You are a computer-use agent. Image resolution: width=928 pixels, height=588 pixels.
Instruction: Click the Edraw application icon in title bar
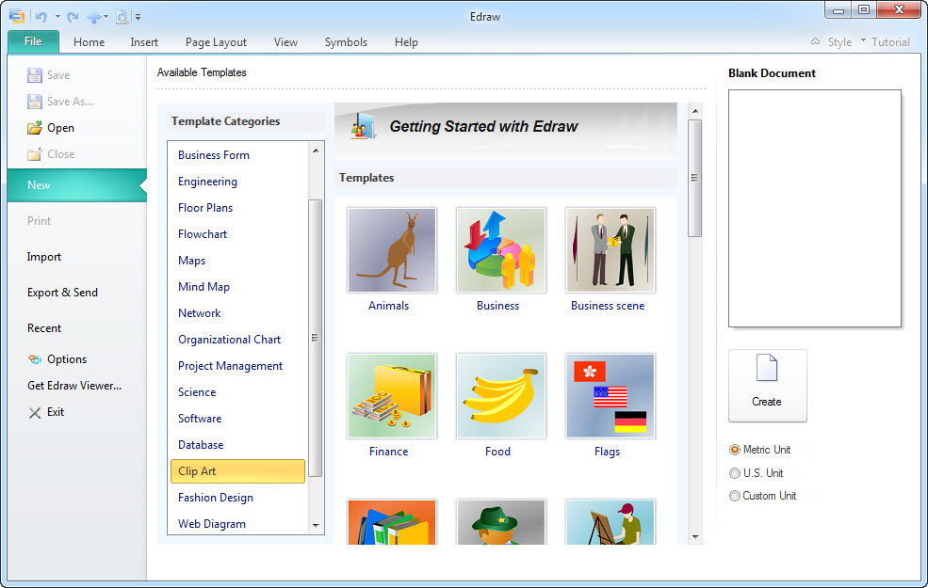17,17
